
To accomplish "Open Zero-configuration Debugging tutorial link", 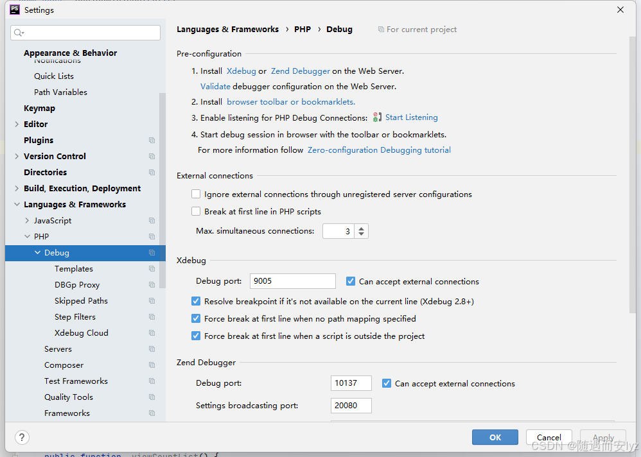I will click(x=379, y=150).
